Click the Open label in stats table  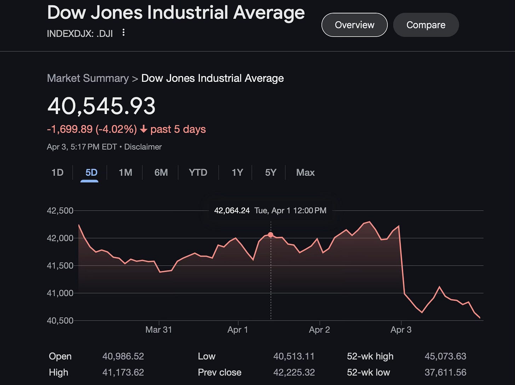60,356
